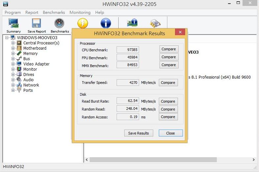Select the Central Processor(s) icon
This screenshot has width=259, height=172.
(19, 43)
